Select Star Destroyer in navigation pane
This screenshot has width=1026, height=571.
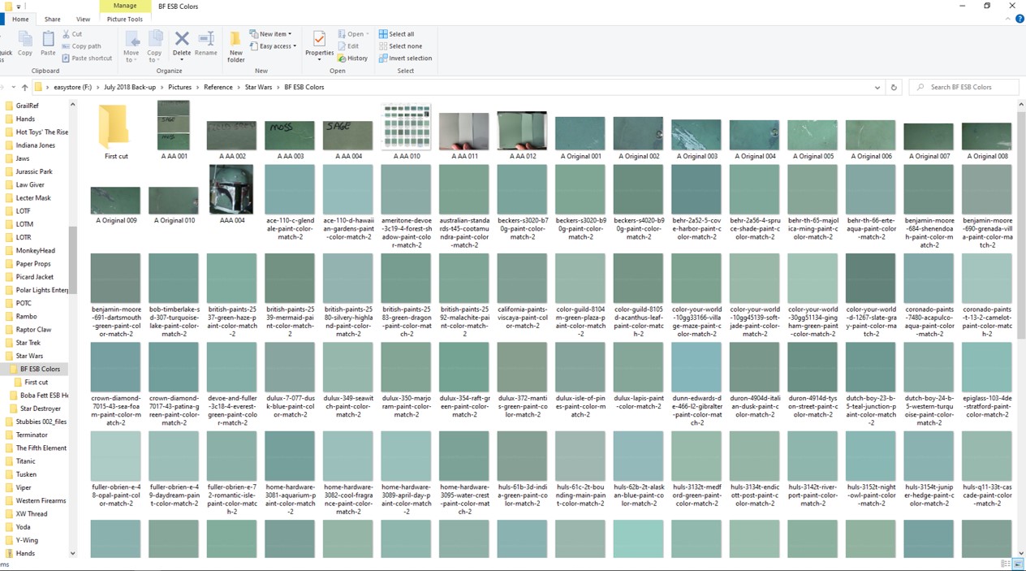[40, 409]
